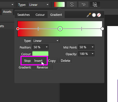Expand the Position 50 % dropdown
This screenshot has height=102, width=118.
tap(40, 47)
